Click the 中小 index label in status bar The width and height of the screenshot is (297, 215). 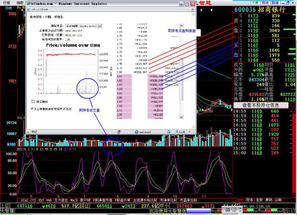(164, 206)
